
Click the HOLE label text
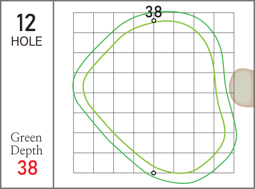27,41
